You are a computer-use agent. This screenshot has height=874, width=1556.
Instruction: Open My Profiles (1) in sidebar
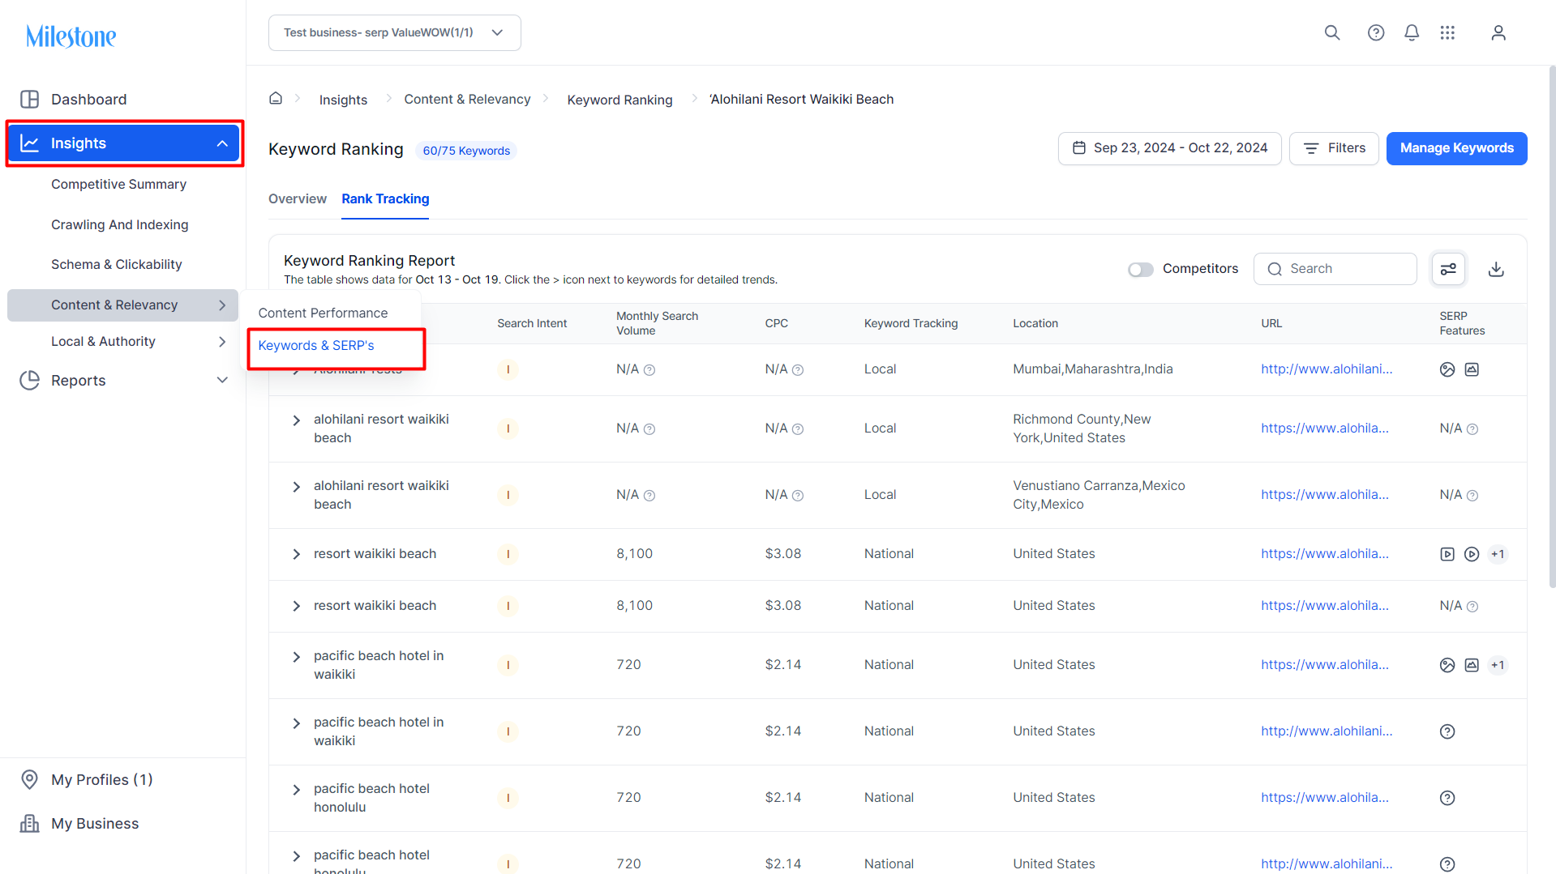pyautogui.click(x=101, y=779)
